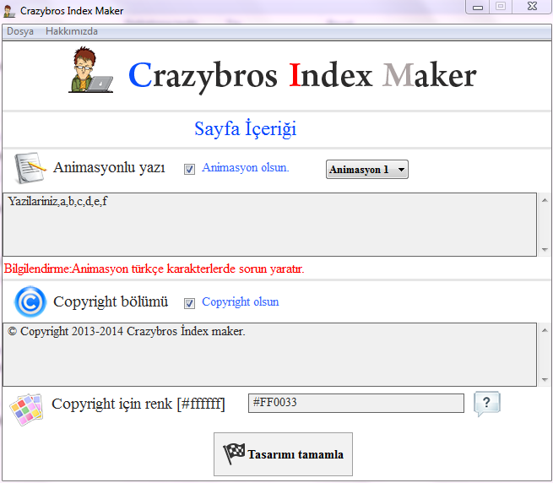The width and height of the screenshot is (553, 483).
Task: Click down arrow of copyright text scrollbar
Action: (545, 380)
